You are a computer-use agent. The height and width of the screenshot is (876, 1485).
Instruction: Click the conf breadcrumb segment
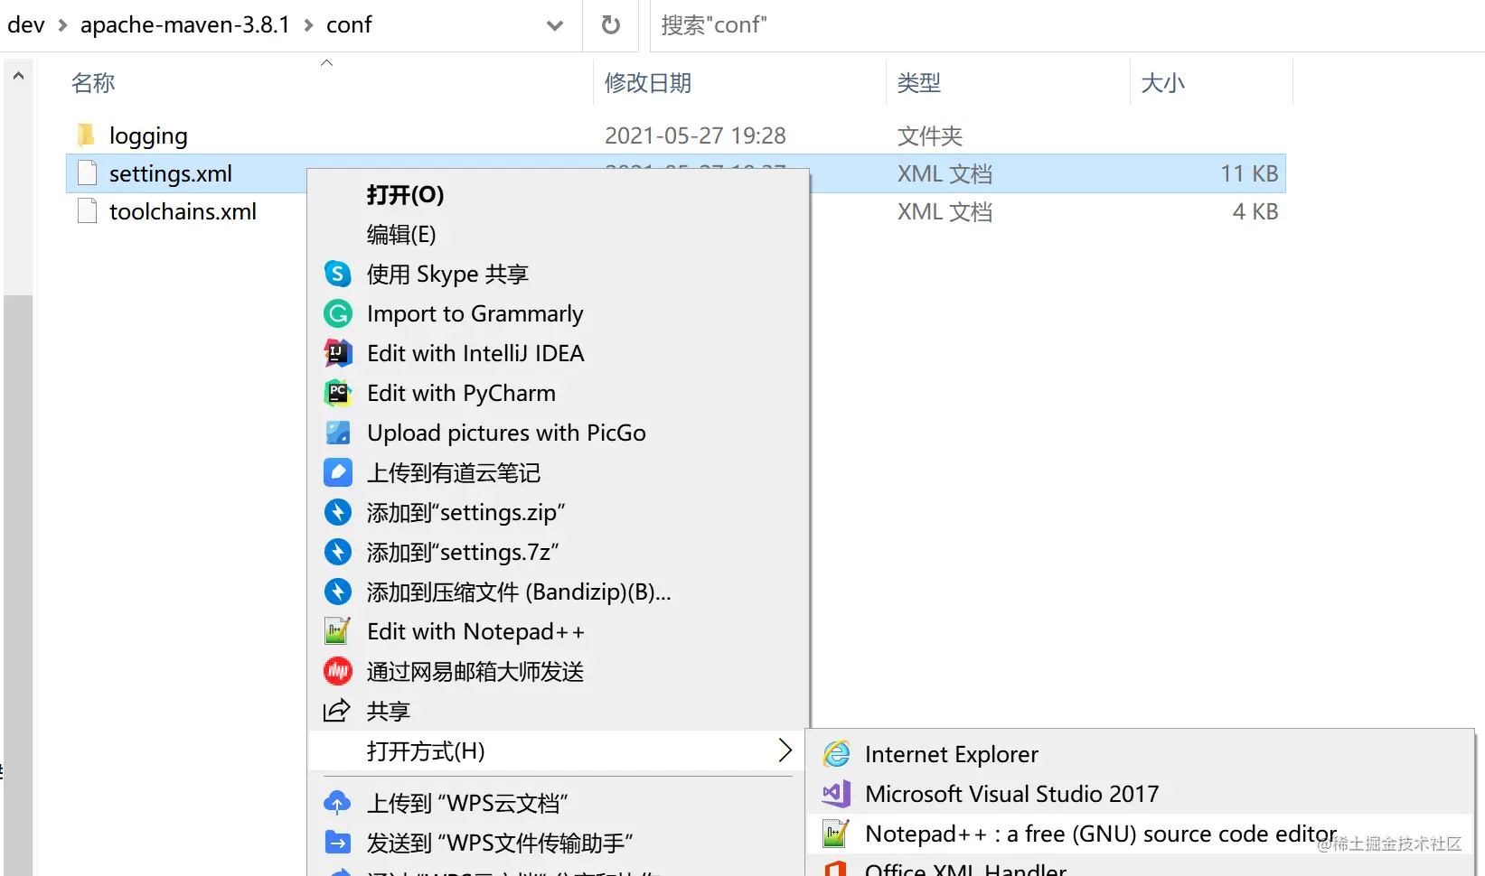coord(349,25)
